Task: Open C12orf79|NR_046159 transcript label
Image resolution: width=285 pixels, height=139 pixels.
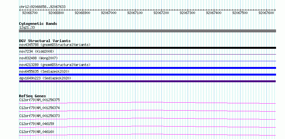Action: point(37,124)
